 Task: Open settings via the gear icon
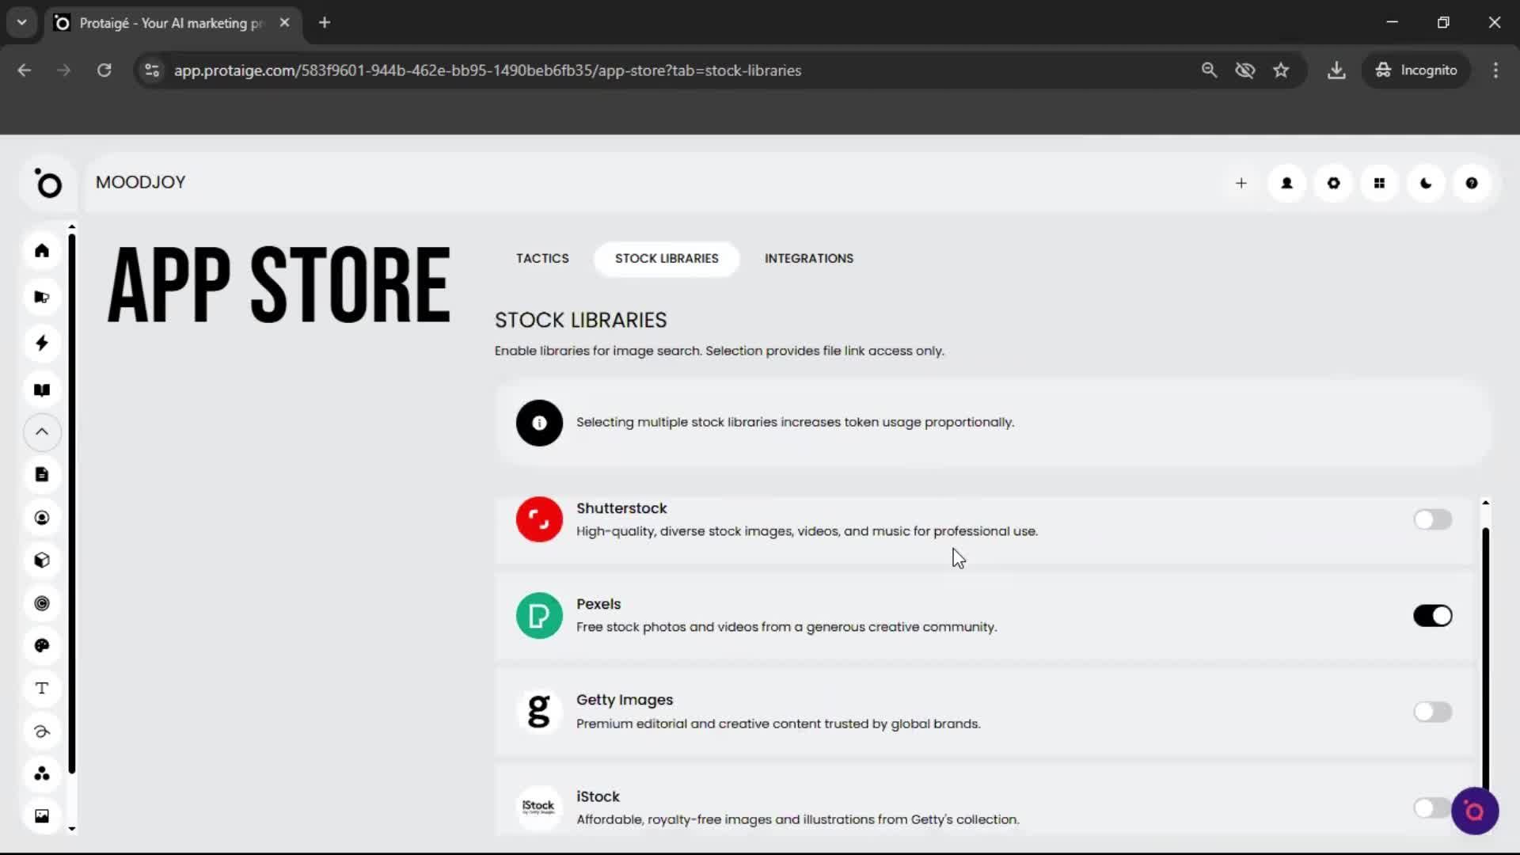[1333, 183]
